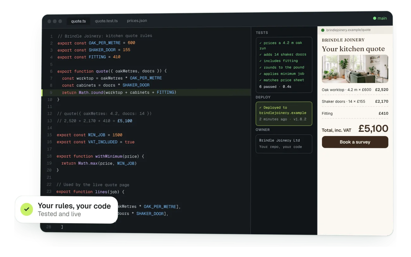Click the main branch indicator
This screenshot has height=257, width=411.
380,18
